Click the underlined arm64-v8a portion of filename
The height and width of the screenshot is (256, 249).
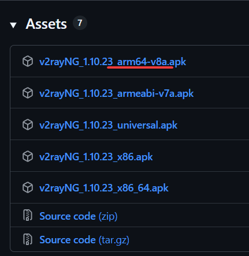pyautogui.click(x=143, y=62)
